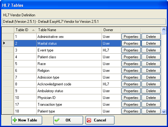Delete the Religion table row
Image resolution: width=168 pixels, height=127 pixels.
(151, 71)
